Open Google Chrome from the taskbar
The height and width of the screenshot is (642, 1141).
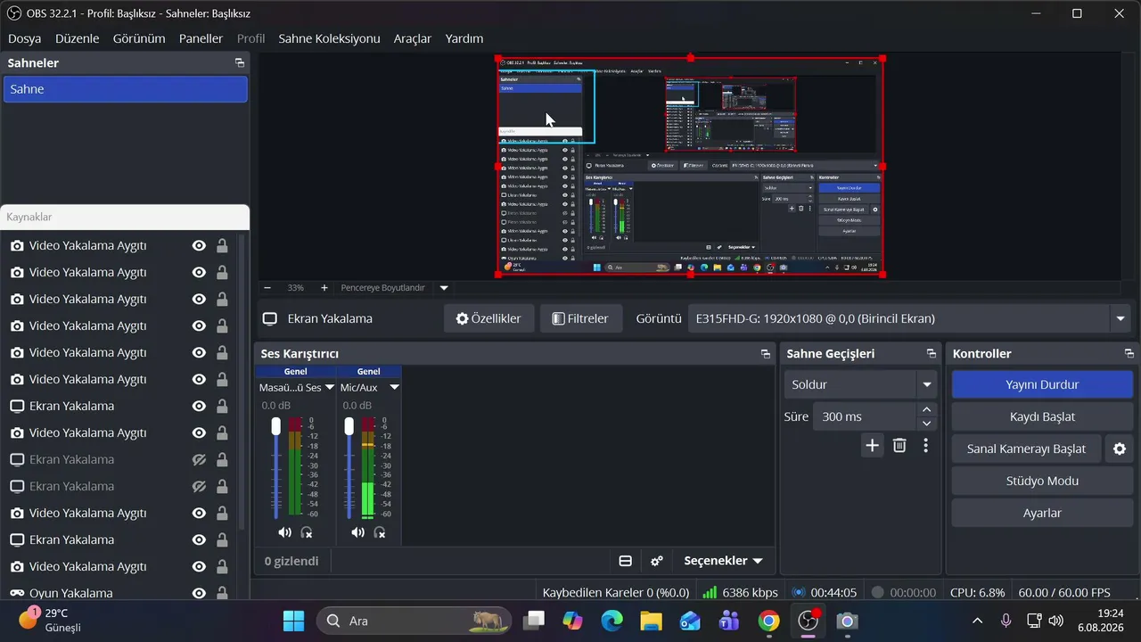click(x=768, y=621)
